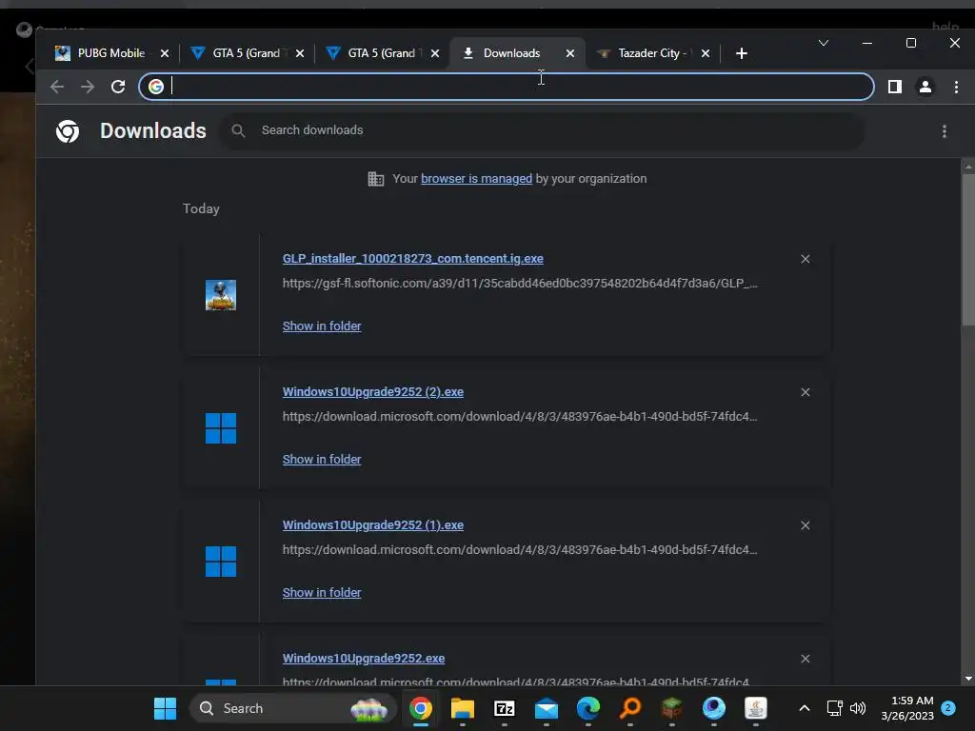975x731 pixels.
Task: Open the blue orb app on taskbar
Action: 714,708
